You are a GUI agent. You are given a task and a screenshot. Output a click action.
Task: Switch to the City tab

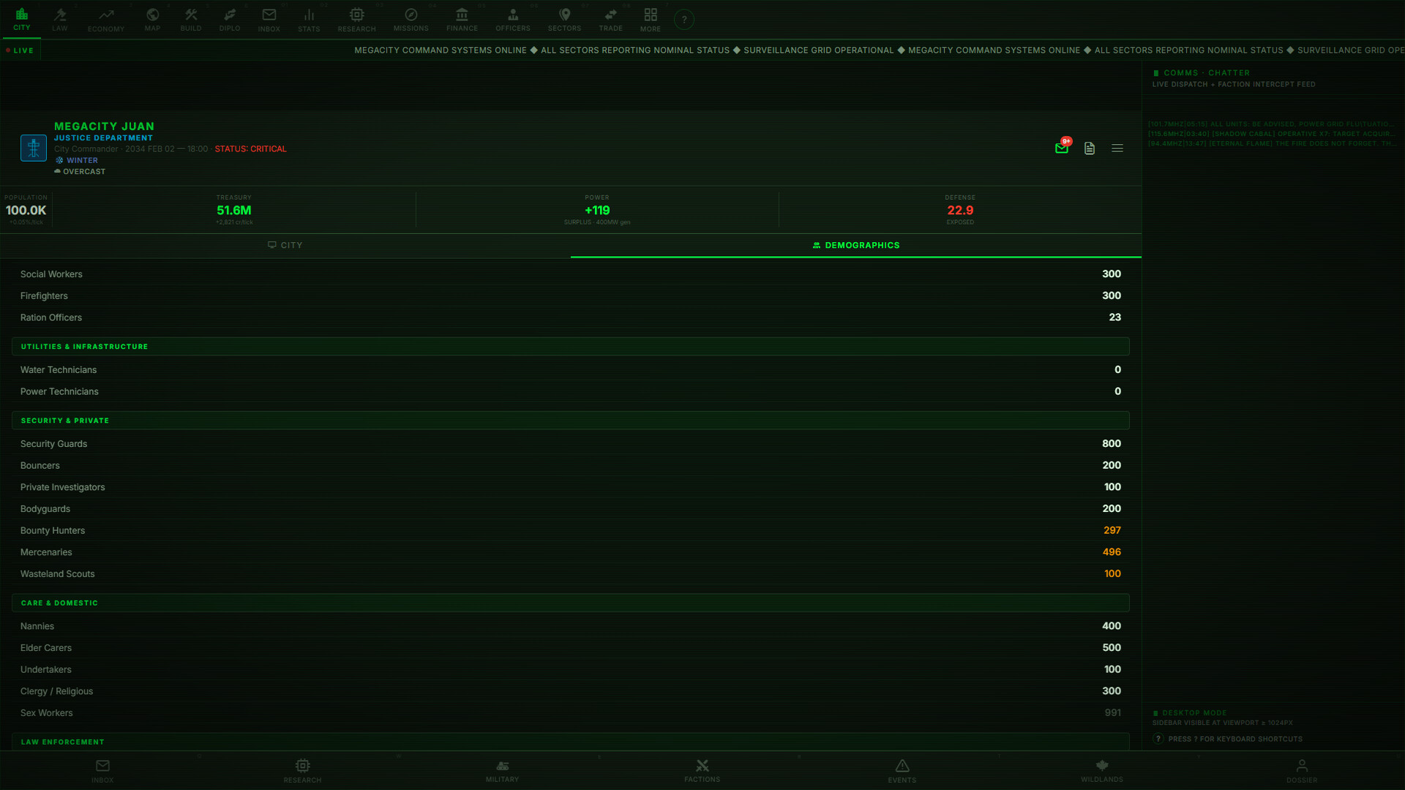285,246
